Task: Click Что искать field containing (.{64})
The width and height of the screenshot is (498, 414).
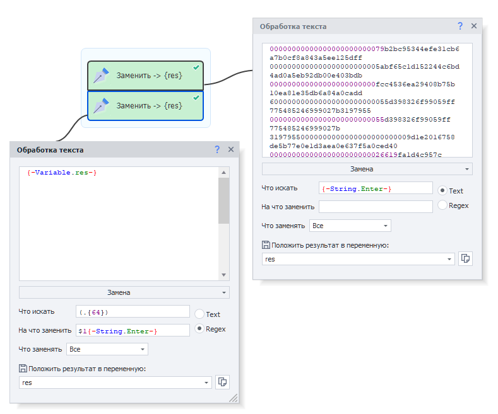Action: [x=133, y=312]
